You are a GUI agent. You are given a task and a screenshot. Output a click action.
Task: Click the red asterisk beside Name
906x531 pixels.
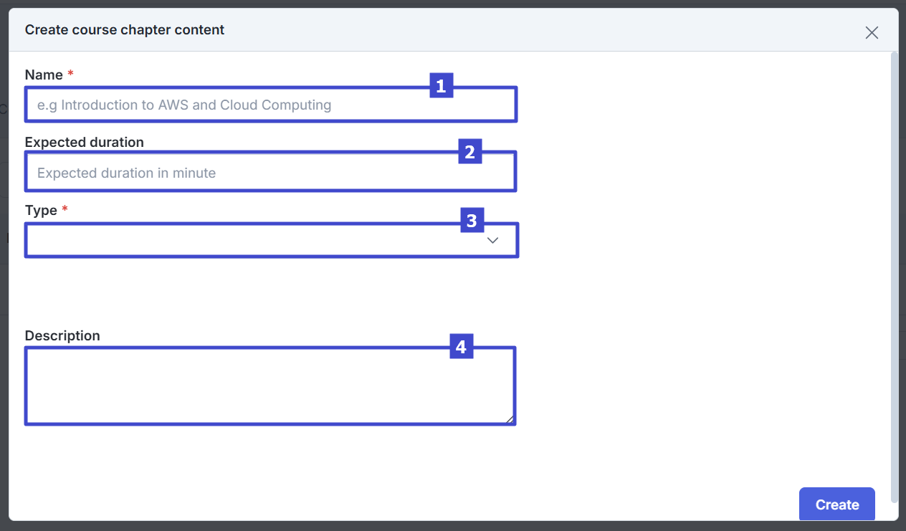point(70,75)
